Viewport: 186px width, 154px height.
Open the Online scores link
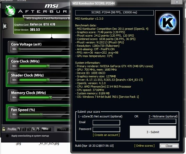(x=144, y=146)
